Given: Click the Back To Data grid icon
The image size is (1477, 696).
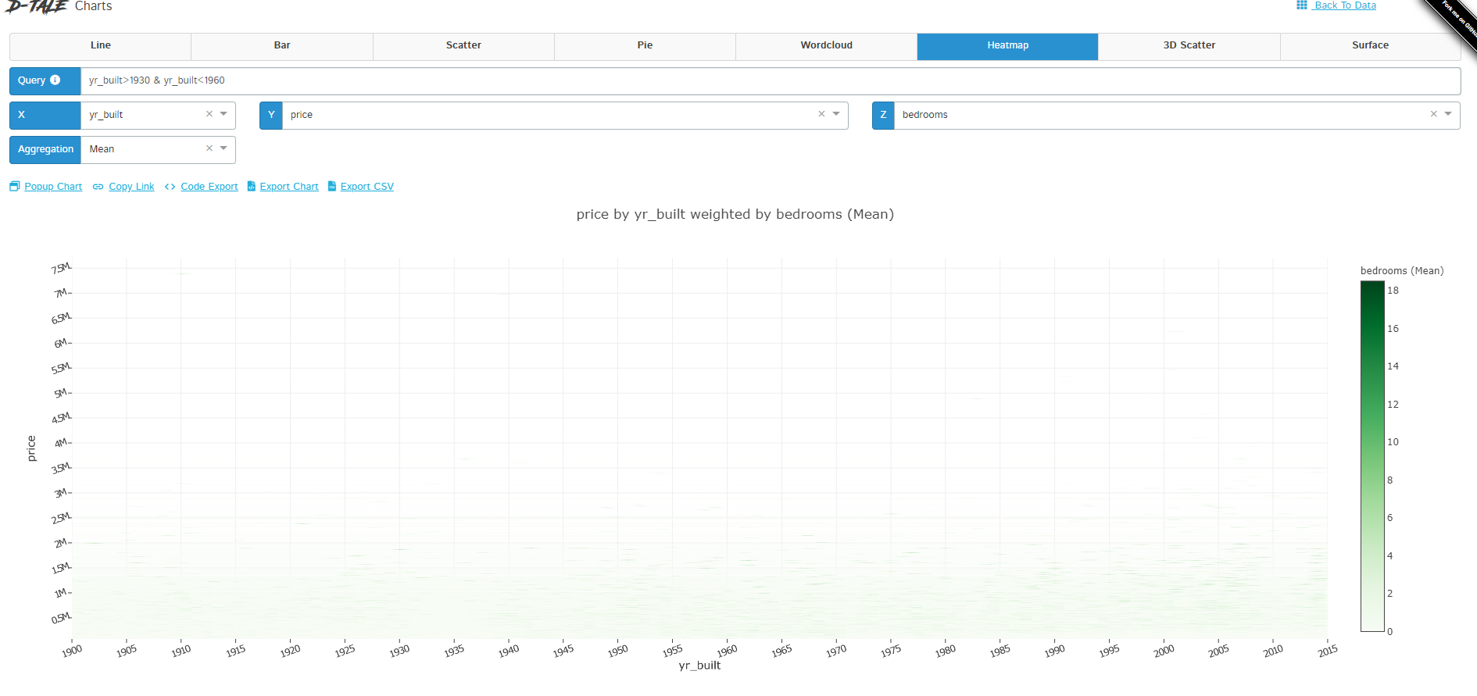Looking at the screenshot, I should click(x=1302, y=5).
